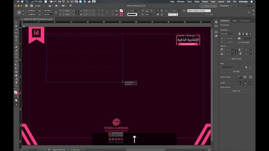This screenshot has height=151, width=269.
Task: Select the Scissors tool
Action: [x=16, y=61]
